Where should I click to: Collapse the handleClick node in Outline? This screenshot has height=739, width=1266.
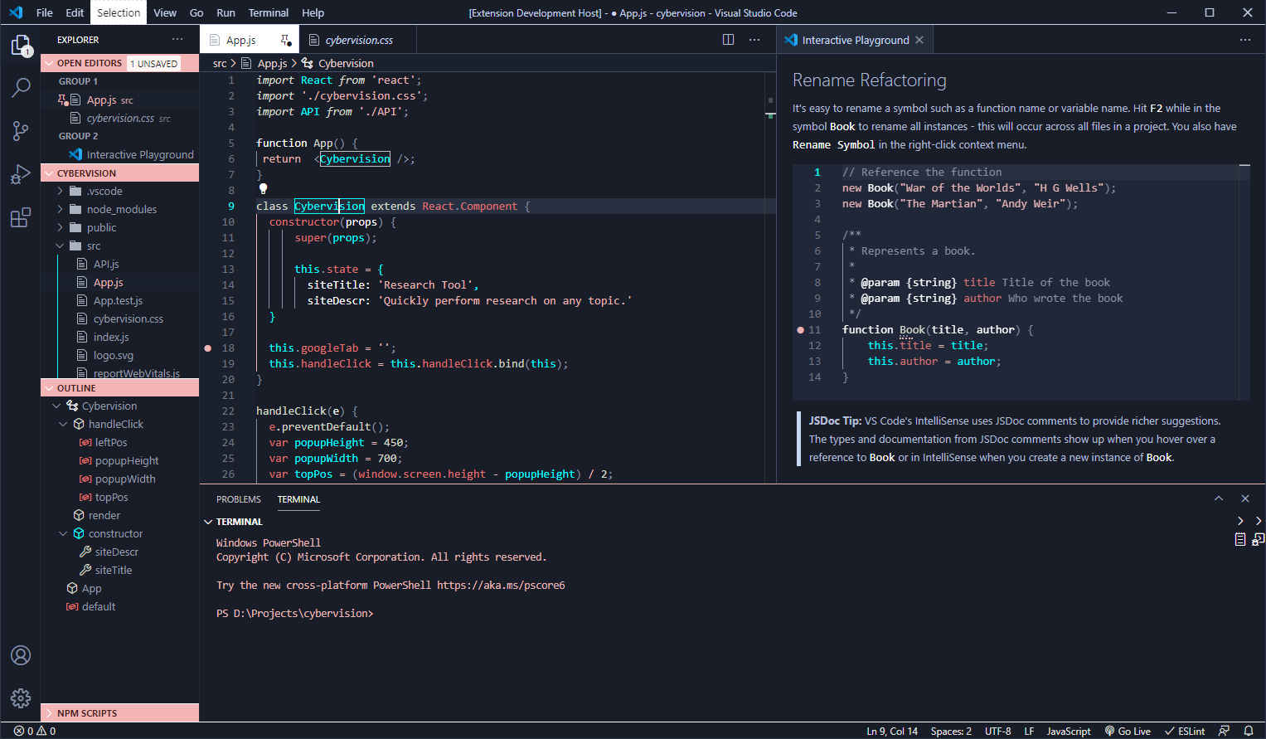coord(63,424)
